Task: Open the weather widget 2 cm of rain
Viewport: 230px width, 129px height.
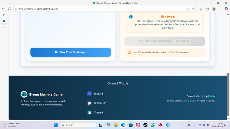Action: [12, 125]
